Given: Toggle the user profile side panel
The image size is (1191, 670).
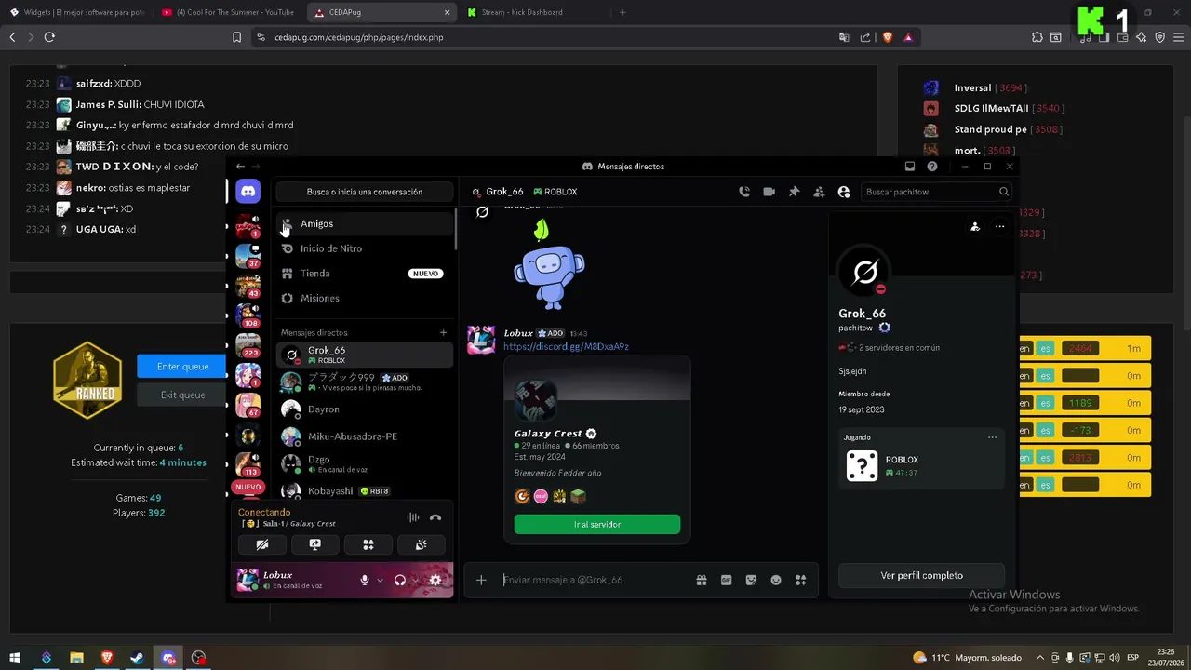Looking at the screenshot, I should 844,192.
